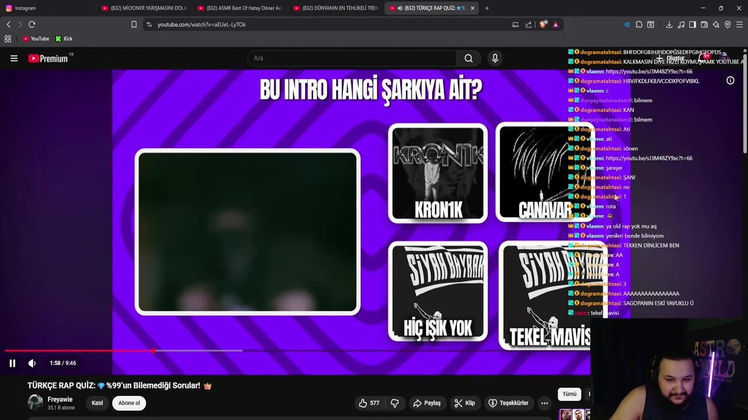Toggle the browser sidebar panel
748x420 pixels.
692,24
